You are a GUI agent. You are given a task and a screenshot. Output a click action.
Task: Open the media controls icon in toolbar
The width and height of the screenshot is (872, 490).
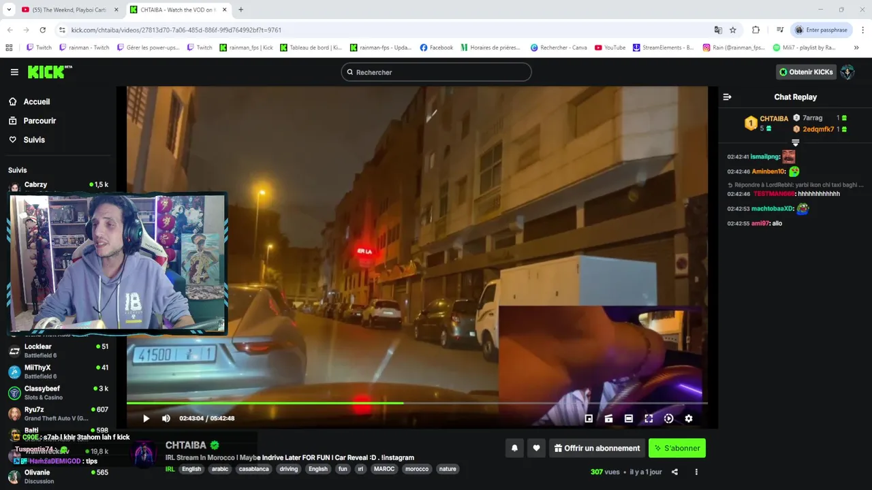pyautogui.click(x=780, y=30)
